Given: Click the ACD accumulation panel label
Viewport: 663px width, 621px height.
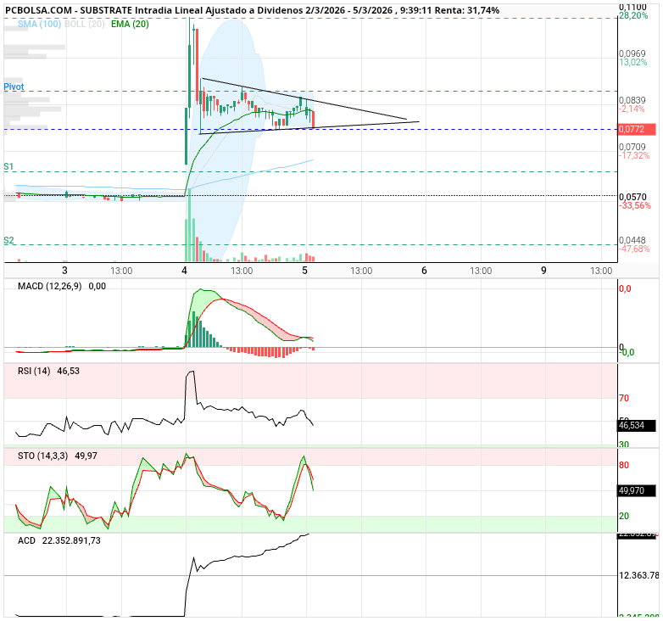Looking at the screenshot, I should click(28, 540).
